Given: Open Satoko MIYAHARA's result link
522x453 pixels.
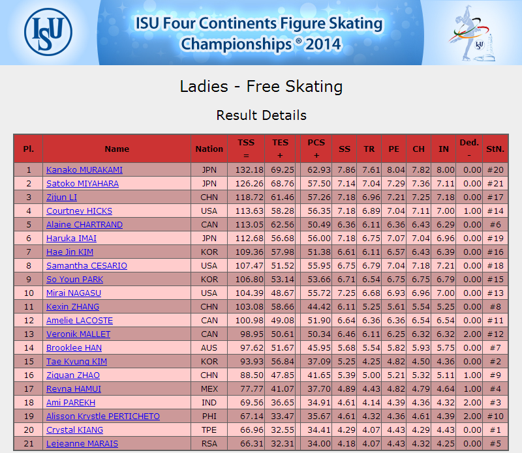Looking at the screenshot, I should pos(82,183).
